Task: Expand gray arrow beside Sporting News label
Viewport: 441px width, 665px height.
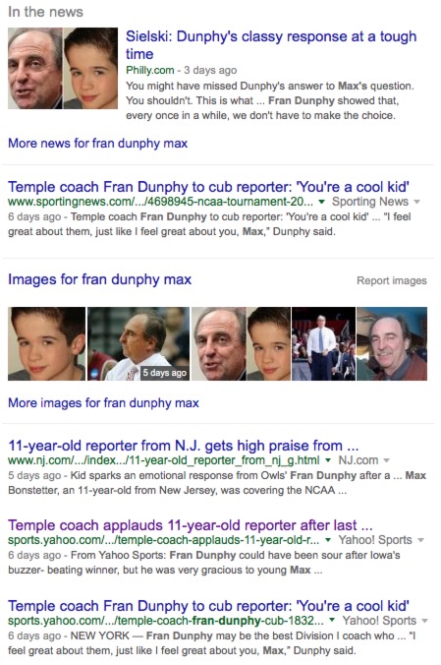Action: pos(416,202)
